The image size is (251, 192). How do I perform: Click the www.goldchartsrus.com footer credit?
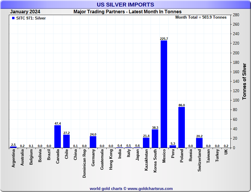pyautogui.click(x=150, y=189)
